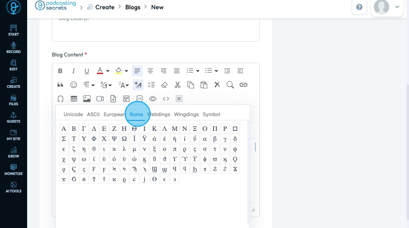Open the paragraph format dropdown

tap(89, 85)
